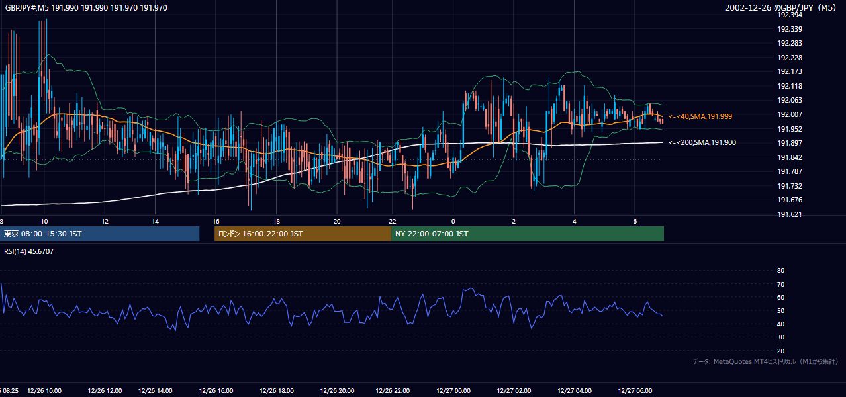Screen dimensions: 846x397
Task: Click RSI scale level 60
Action: [x=780, y=297]
